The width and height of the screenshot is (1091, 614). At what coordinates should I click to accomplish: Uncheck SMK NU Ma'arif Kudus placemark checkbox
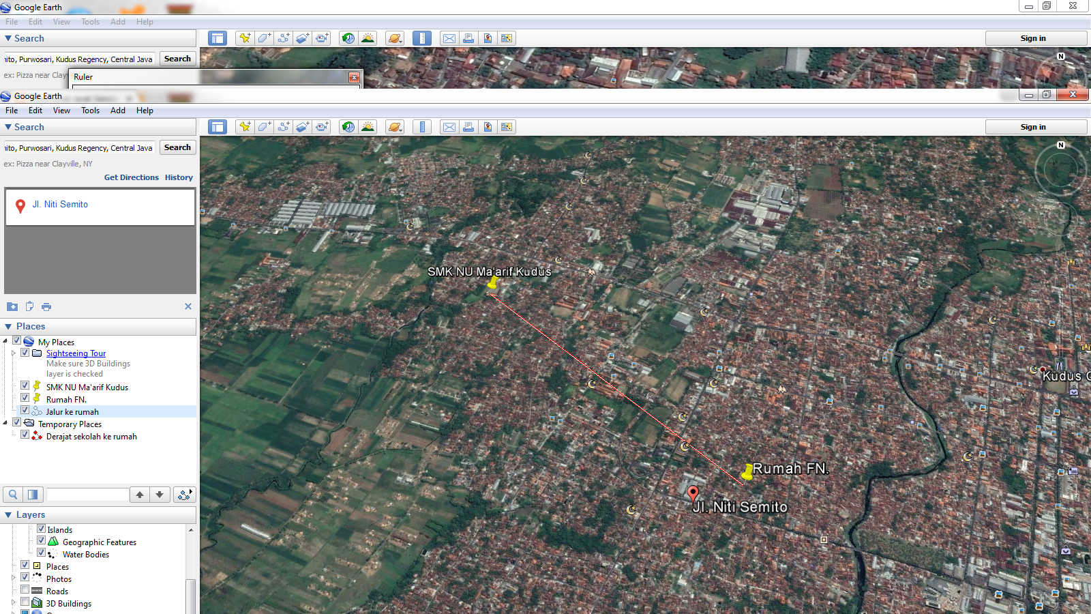pos(25,385)
